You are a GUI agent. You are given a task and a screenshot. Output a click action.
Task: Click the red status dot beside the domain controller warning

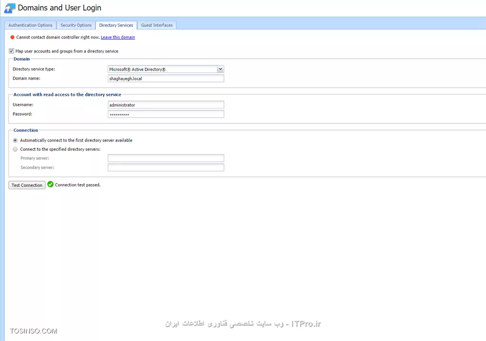coord(12,37)
